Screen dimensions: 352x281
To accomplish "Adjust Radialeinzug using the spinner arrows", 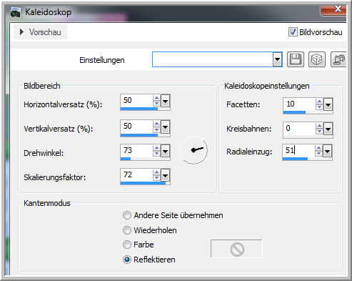I will [x=319, y=151].
